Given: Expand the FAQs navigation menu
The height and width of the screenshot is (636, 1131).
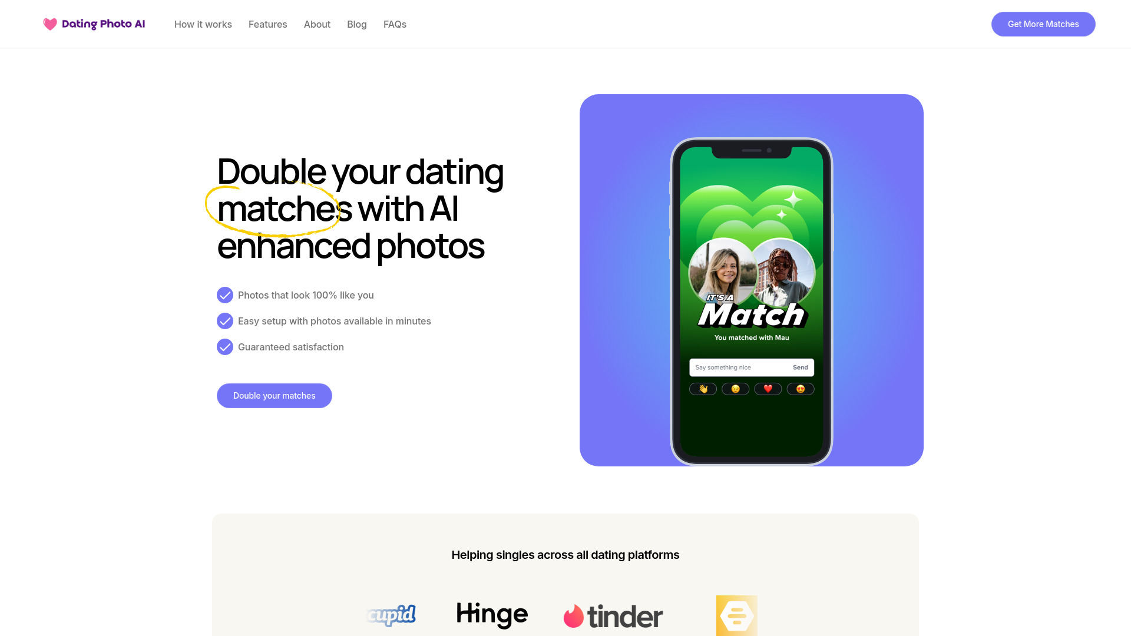Looking at the screenshot, I should [395, 24].
